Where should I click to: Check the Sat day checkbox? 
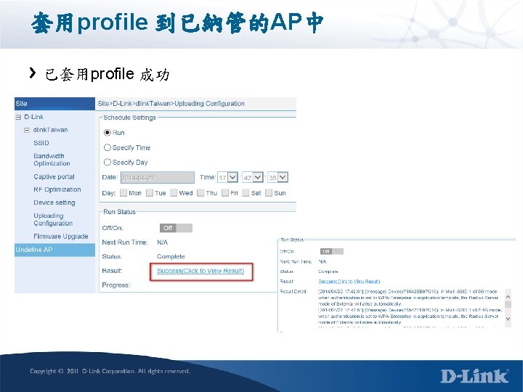[x=246, y=192]
